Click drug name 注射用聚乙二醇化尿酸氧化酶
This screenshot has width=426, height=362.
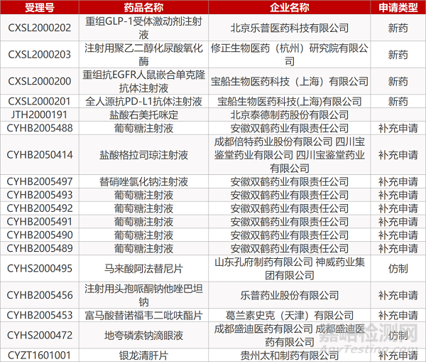pyautogui.click(x=143, y=55)
